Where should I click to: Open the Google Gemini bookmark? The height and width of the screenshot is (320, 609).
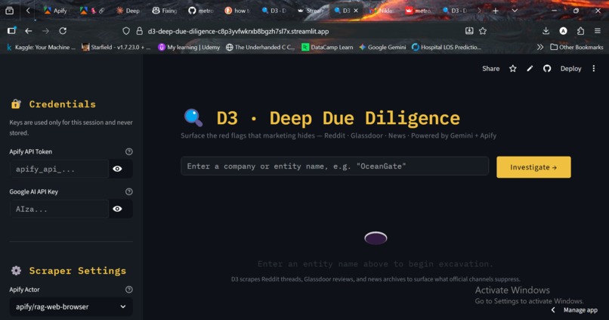[x=382, y=47]
